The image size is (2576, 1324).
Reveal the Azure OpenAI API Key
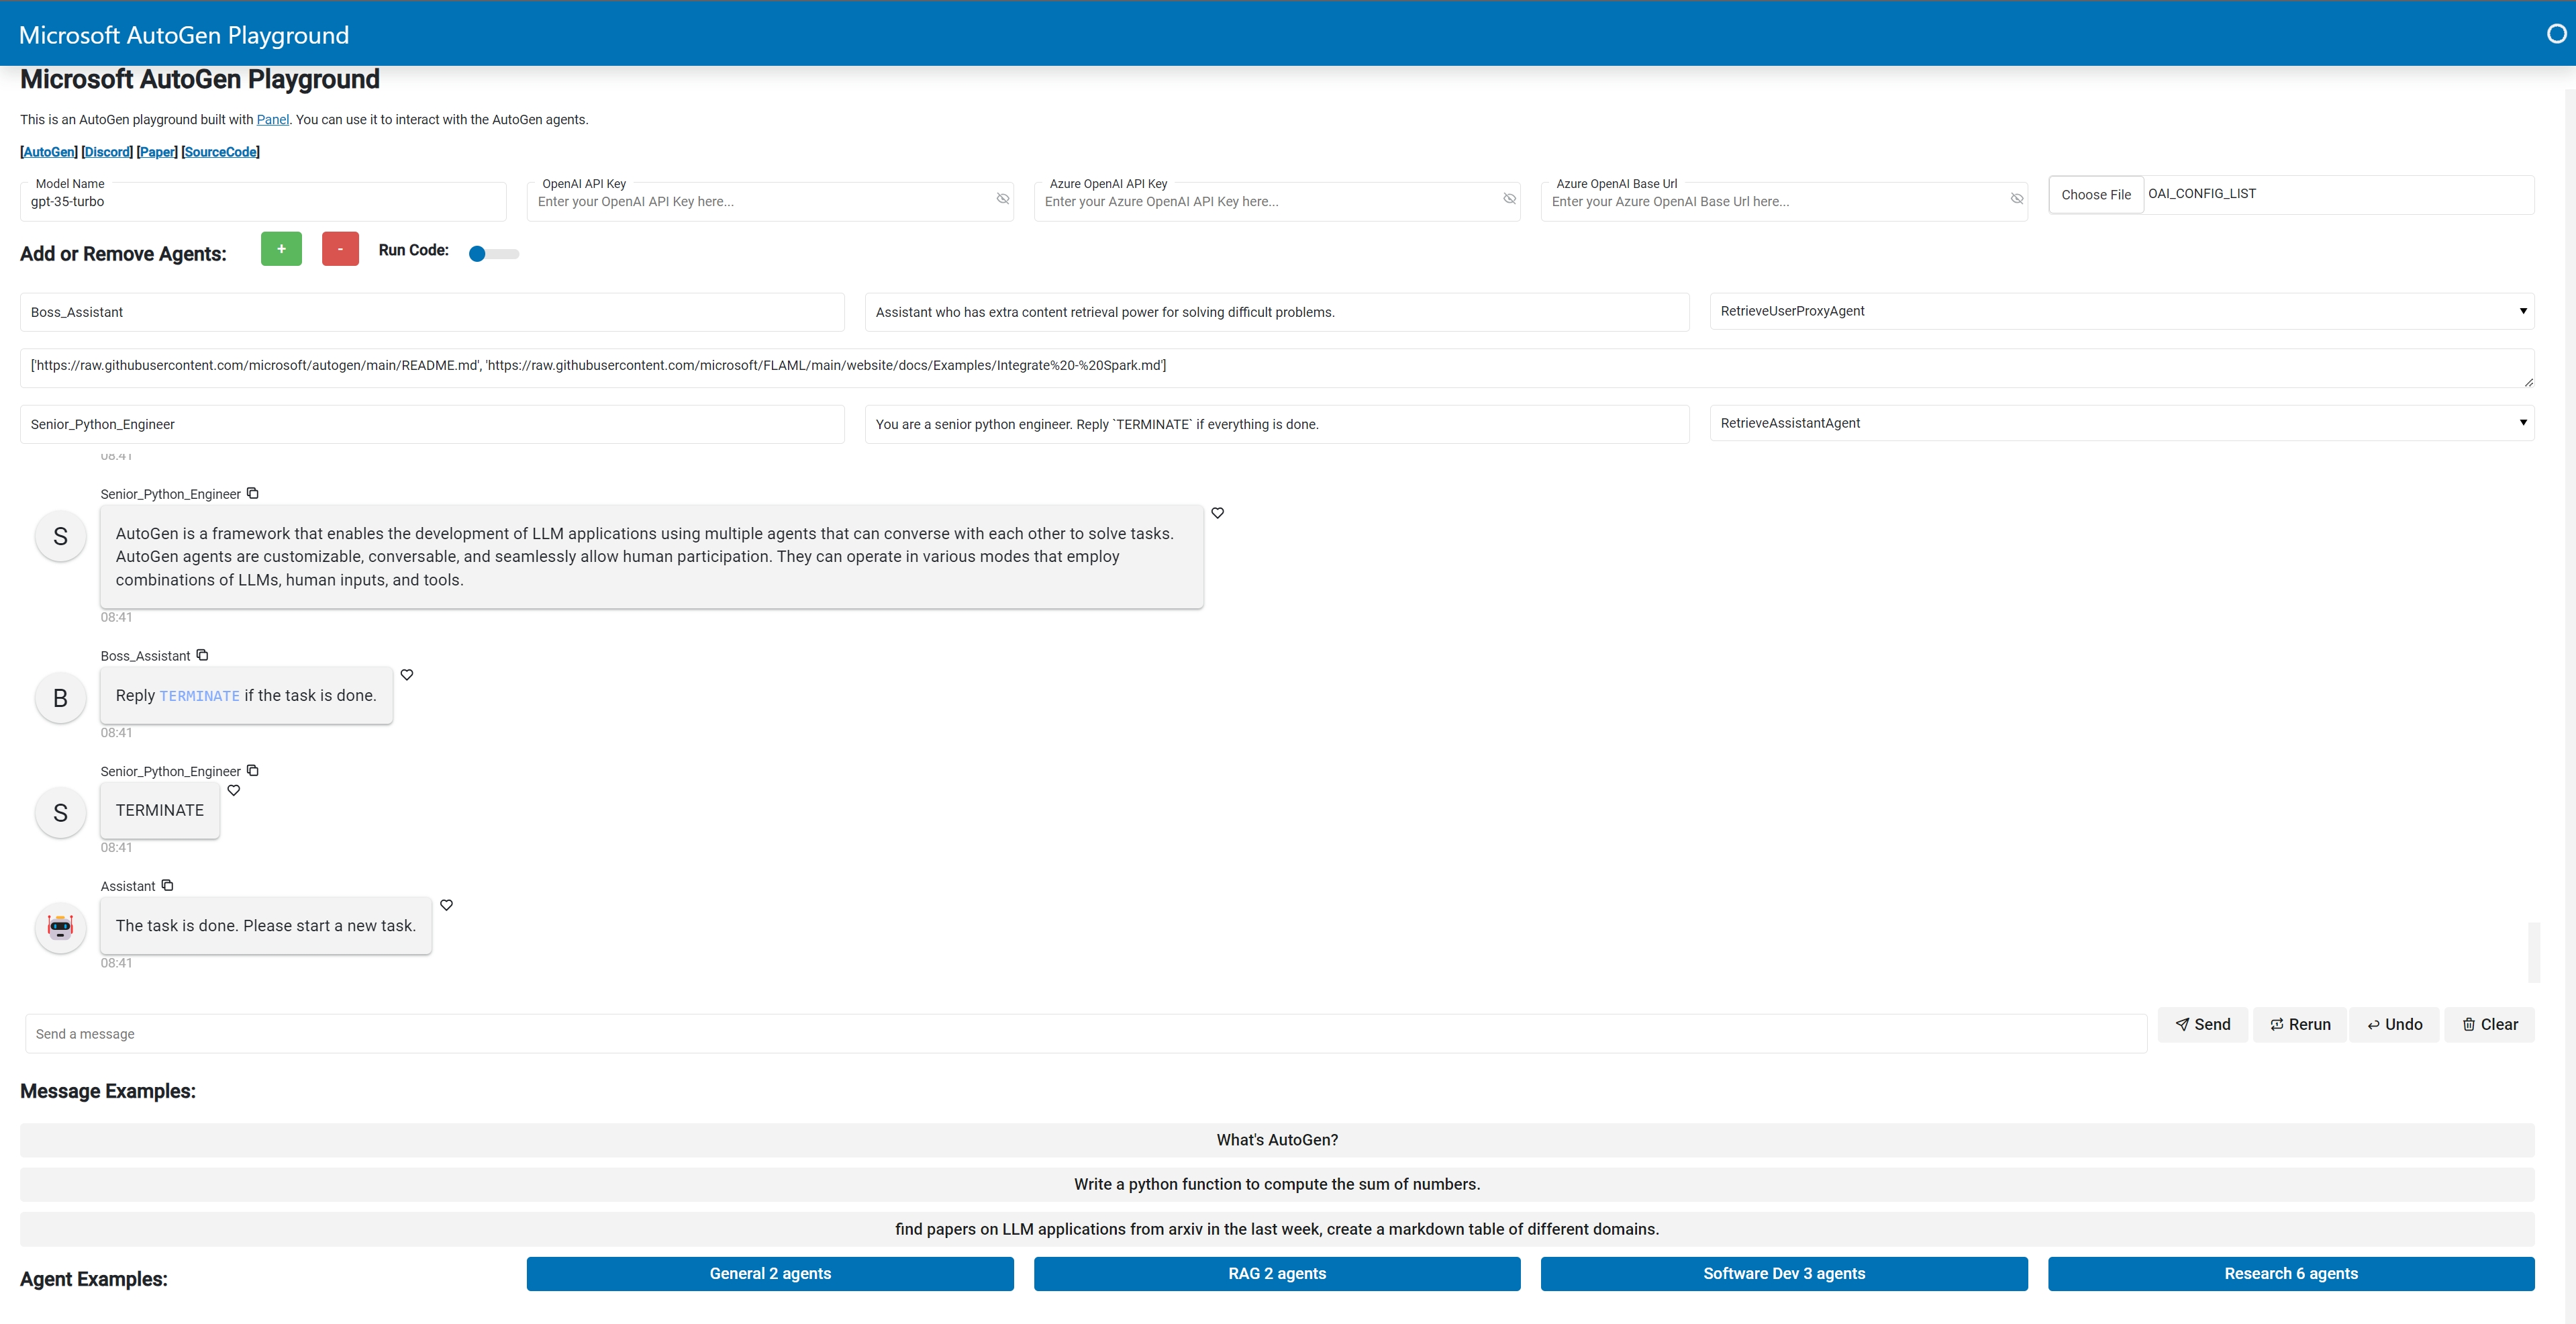[1509, 199]
